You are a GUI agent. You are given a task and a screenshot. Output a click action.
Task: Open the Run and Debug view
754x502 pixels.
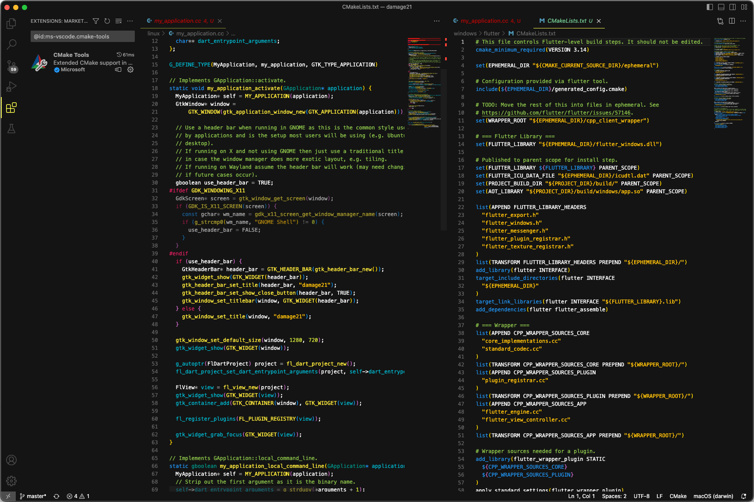point(11,87)
